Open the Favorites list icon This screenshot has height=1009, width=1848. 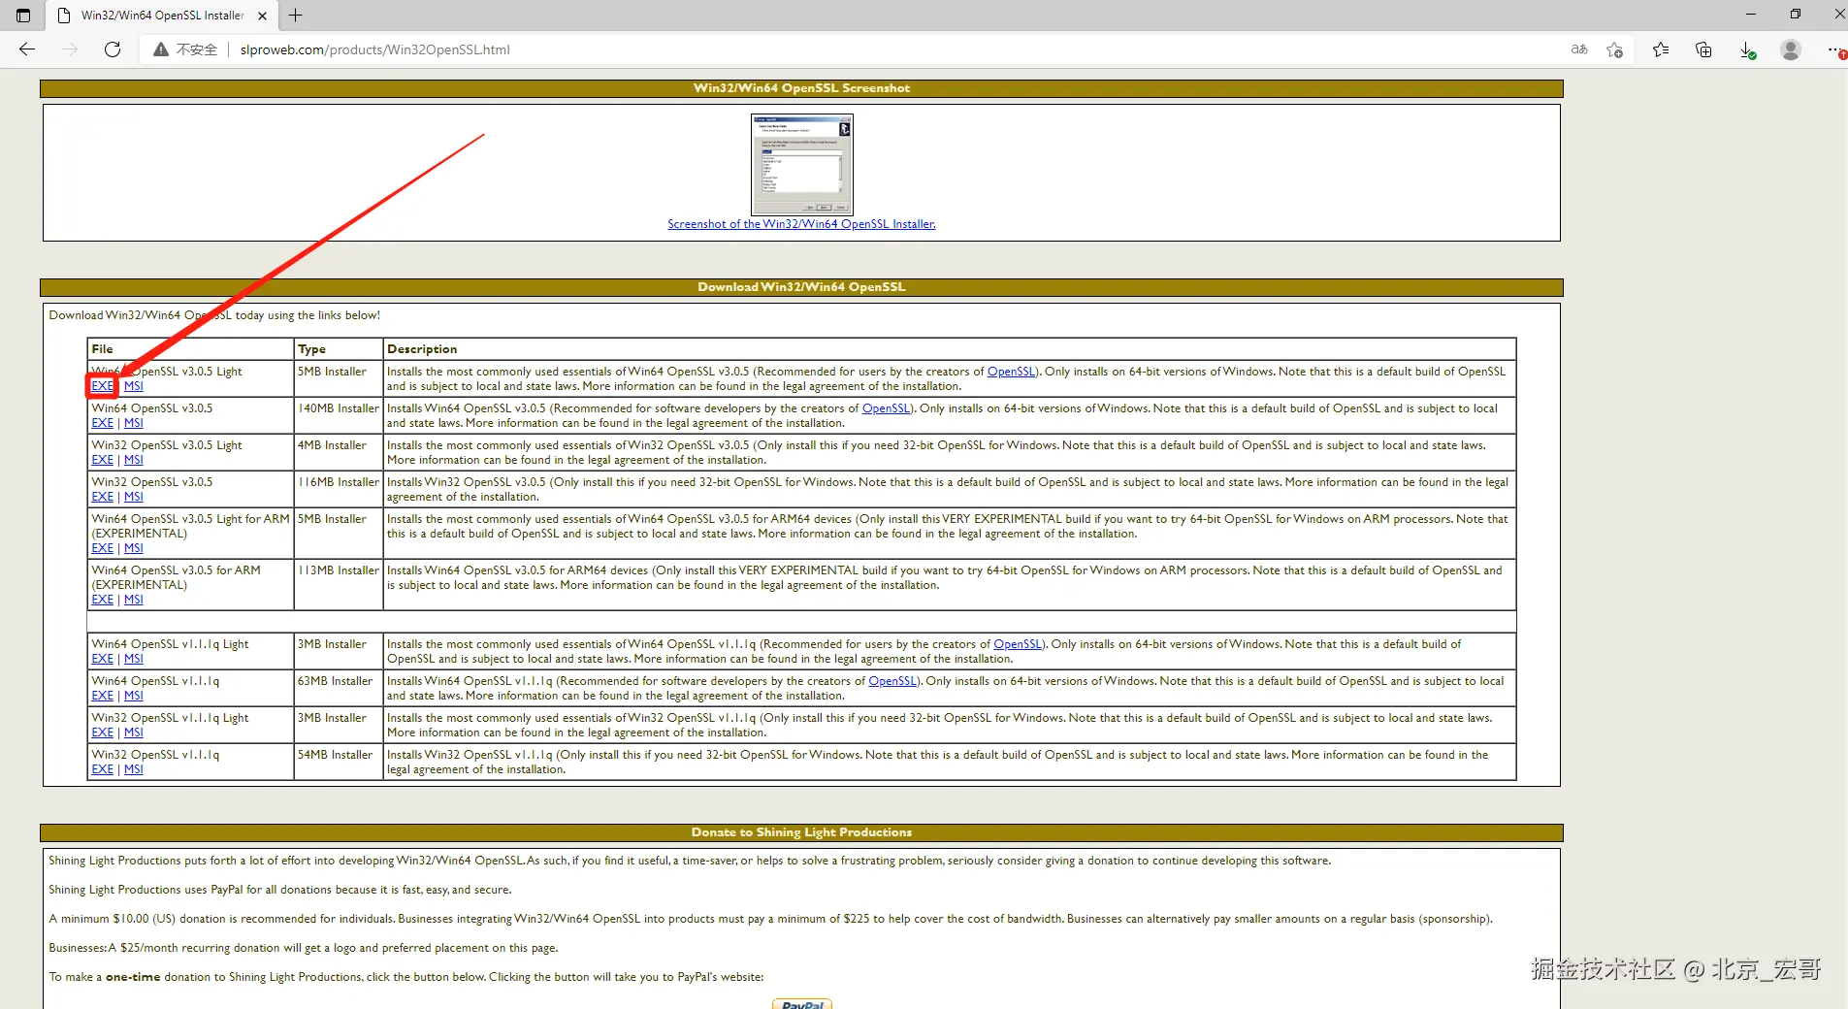1661,49
